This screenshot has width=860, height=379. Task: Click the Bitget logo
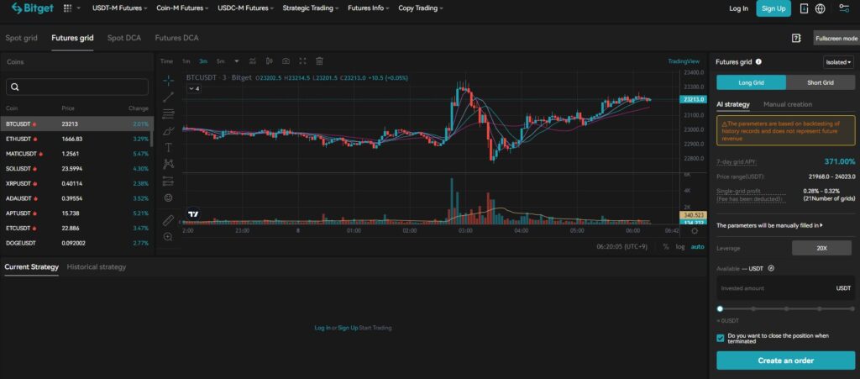tap(32, 8)
